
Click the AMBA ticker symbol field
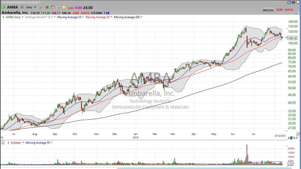13,7
